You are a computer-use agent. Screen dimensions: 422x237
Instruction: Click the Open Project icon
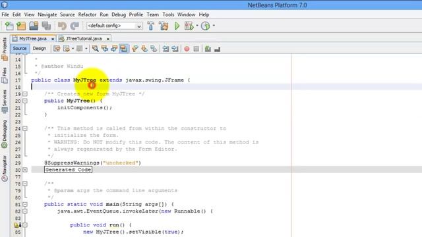click(x=34, y=26)
